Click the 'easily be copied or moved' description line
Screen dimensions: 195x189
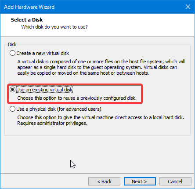pyautogui.click(x=83, y=73)
